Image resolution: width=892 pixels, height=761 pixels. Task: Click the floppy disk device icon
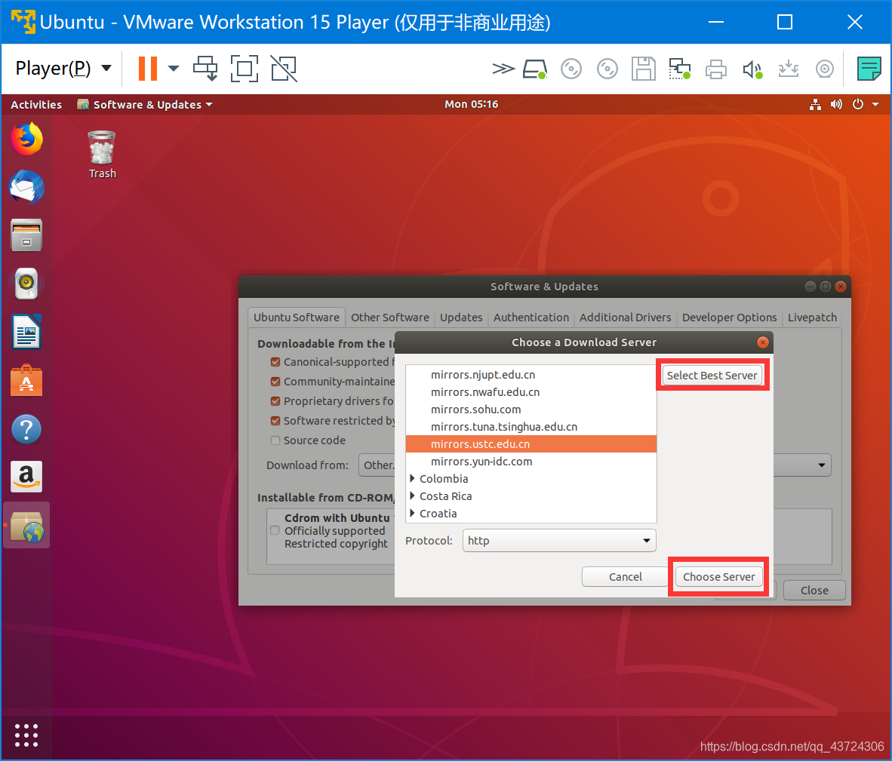click(x=644, y=69)
